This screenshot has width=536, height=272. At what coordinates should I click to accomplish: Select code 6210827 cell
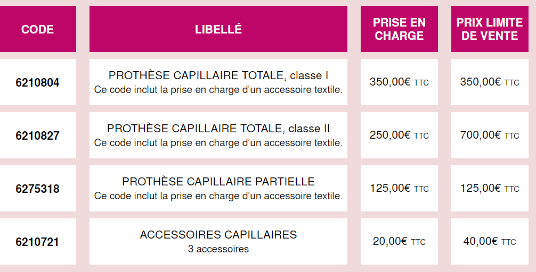coord(38,135)
